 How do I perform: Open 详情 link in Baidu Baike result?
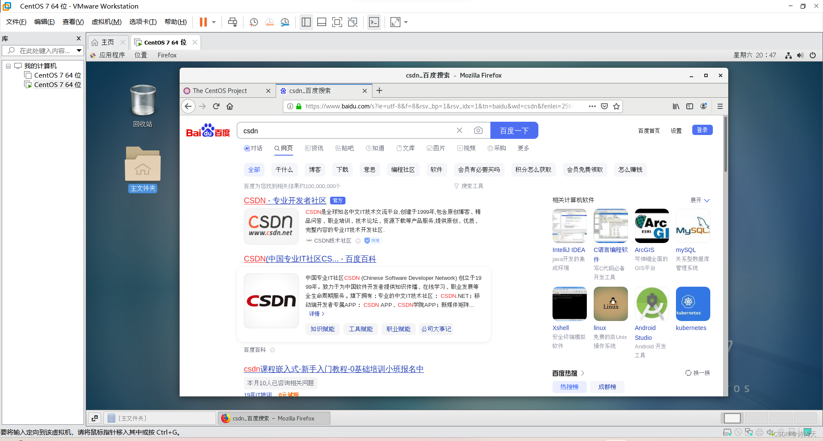317,314
